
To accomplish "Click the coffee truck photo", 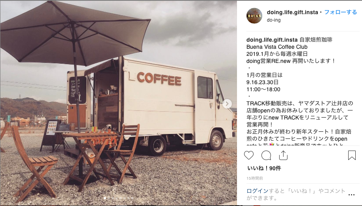I will coord(118,103).
